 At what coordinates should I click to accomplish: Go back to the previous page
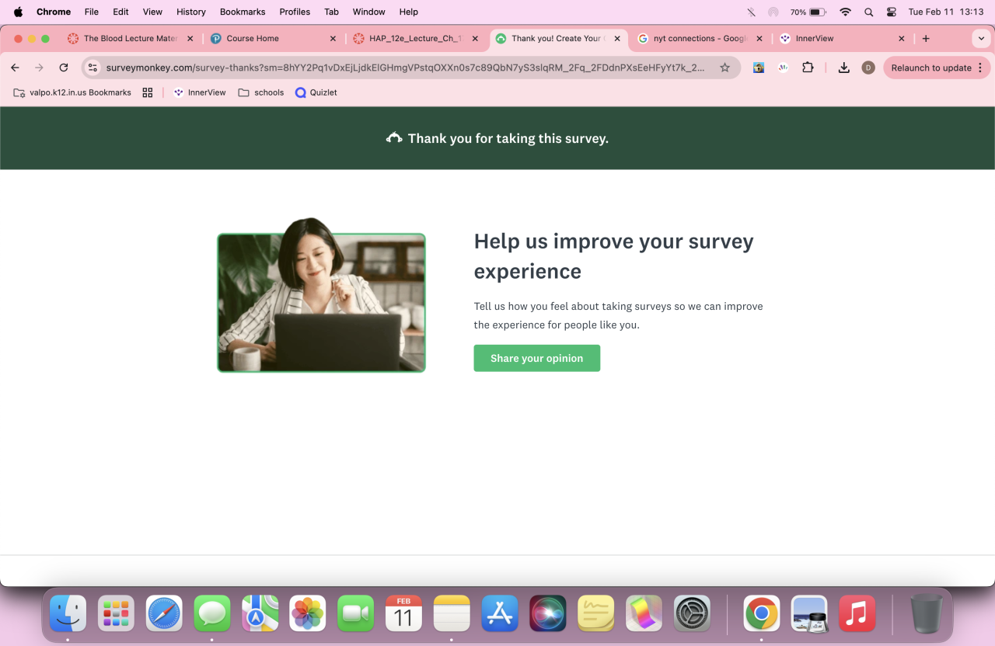point(15,68)
